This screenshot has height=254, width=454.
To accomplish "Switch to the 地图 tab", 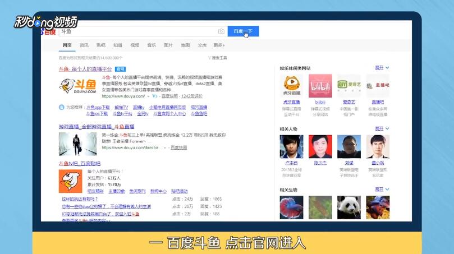I will click(185, 45).
